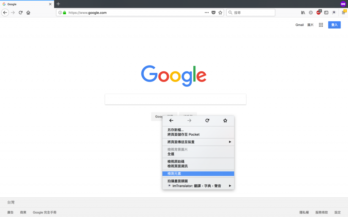The height and width of the screenshot is (217, 348).
Task: Open the 圖片 images link
Action: click(x=310, y=25)
